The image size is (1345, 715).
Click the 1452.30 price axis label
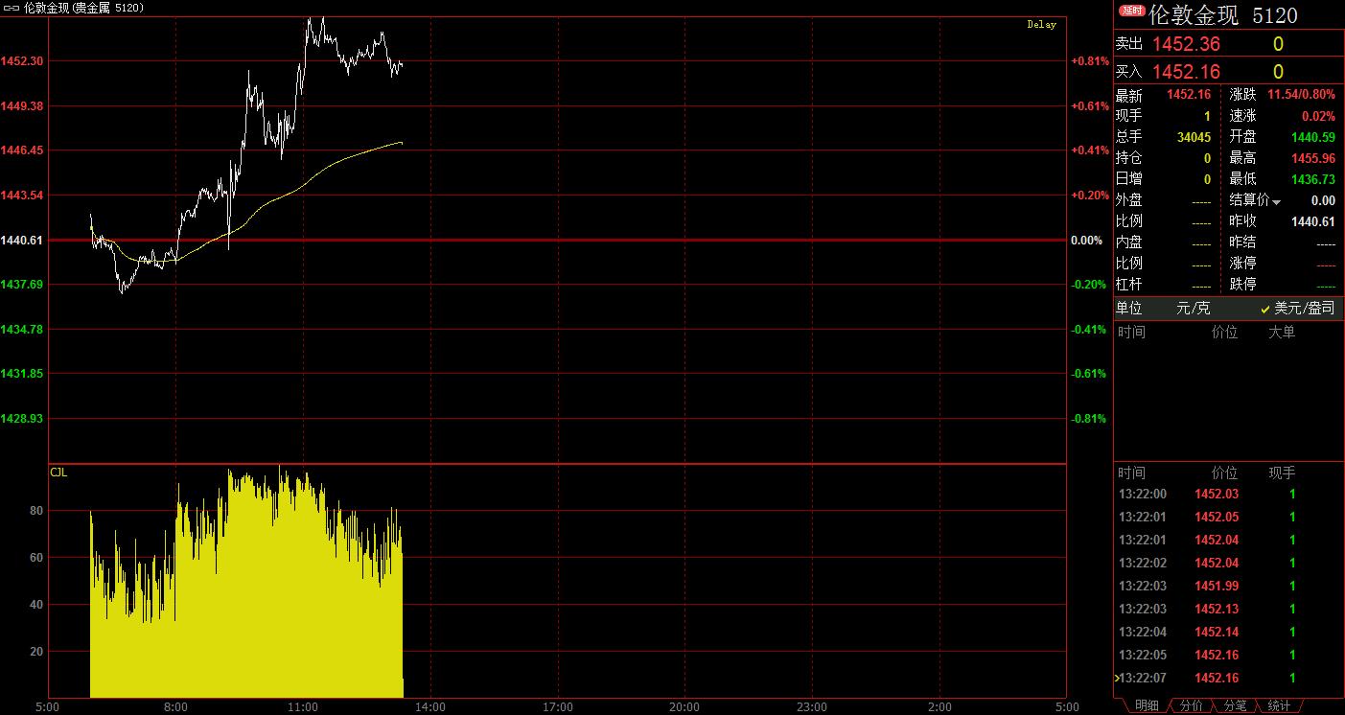(21, 60)
